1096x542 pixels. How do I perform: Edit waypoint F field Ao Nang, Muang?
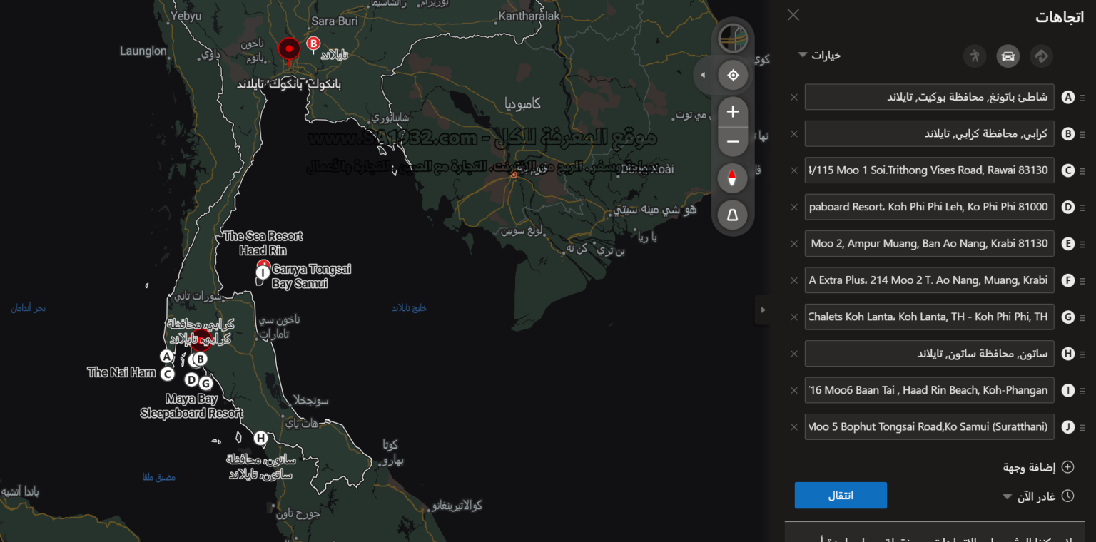click(929, 280)
